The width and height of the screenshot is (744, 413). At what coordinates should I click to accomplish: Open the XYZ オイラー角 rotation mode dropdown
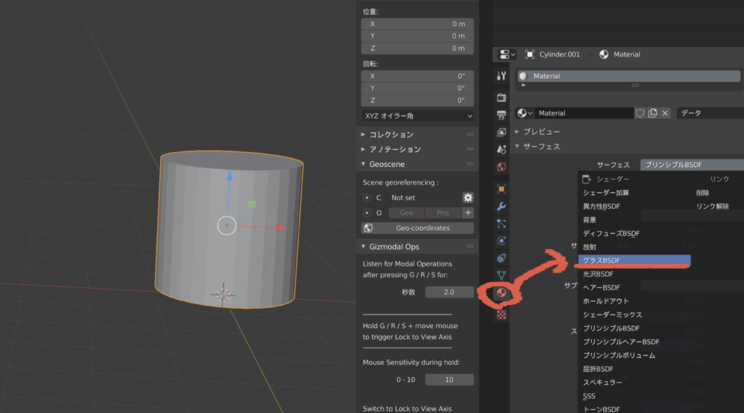click(x=418, y=115)
